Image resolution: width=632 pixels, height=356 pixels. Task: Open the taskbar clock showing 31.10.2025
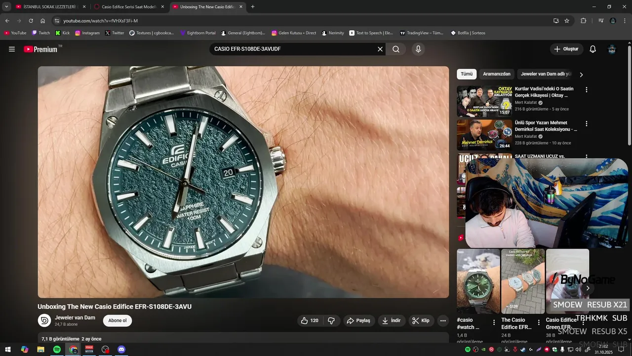pos(603,350)
